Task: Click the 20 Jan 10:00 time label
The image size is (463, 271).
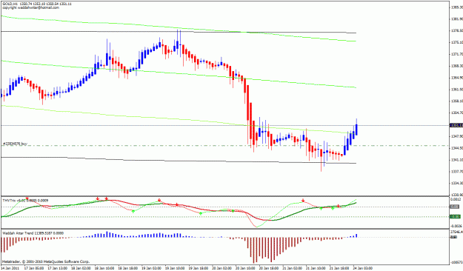Action: pos(245,268)
